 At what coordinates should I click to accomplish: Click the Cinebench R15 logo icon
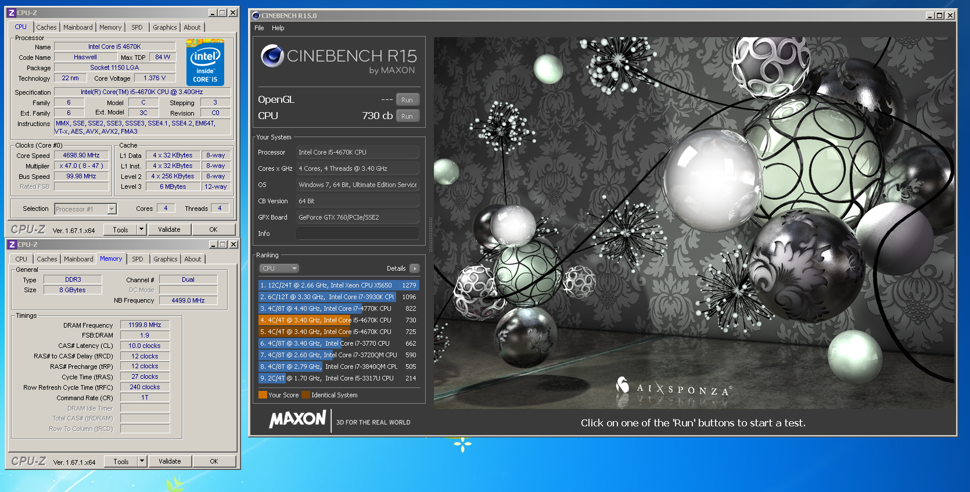point(272,56)
